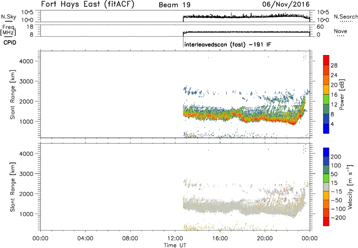Click the "4" label on the Power colorbar
358x248 pixels.
[332, 124]
